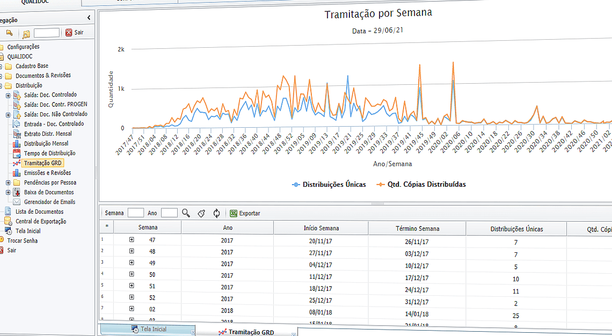Open Emissões e Revisões report icon
The width and height of the screenshot is (612, 336).
(x=16, y=172)
